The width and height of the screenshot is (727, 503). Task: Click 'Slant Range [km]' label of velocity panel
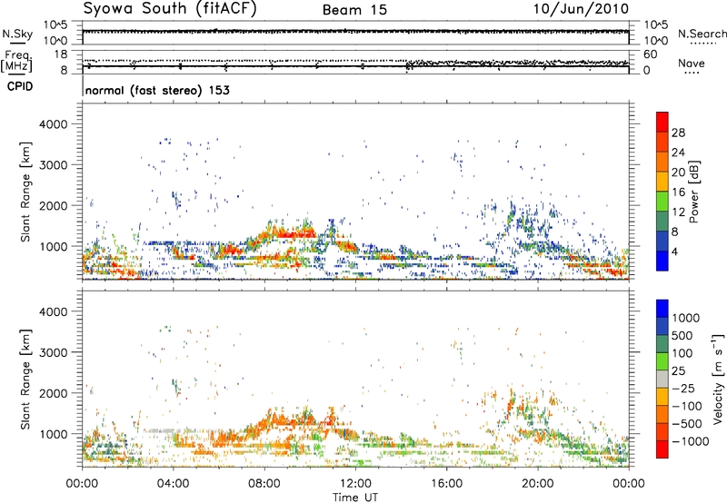(x=25, y=380)
